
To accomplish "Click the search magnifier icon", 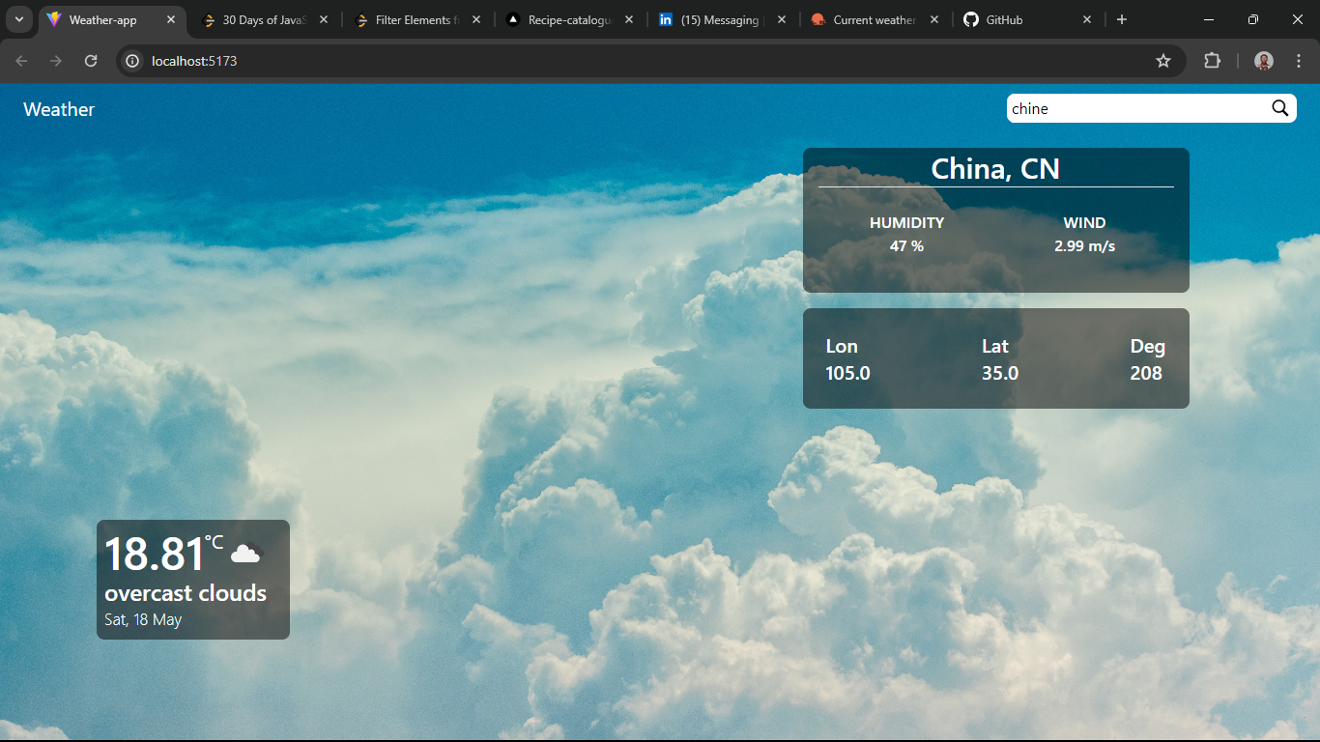I will click(x=1279, y=108).
